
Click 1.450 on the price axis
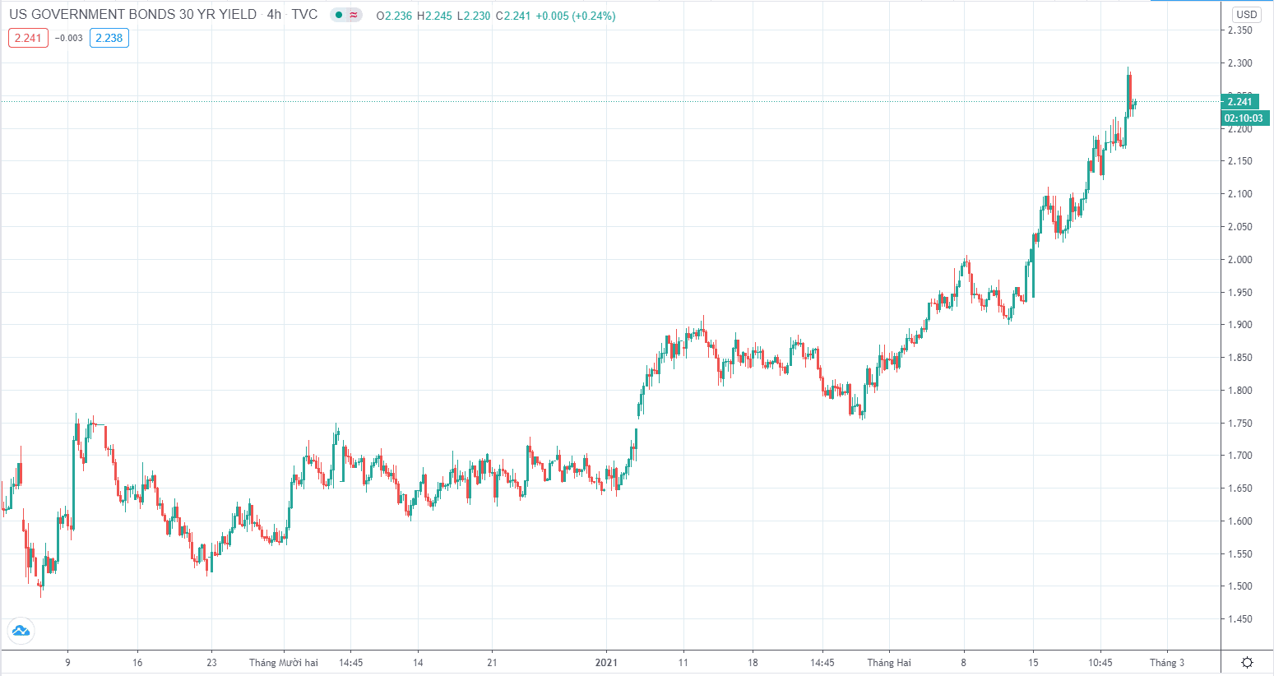pos(1239,619)
